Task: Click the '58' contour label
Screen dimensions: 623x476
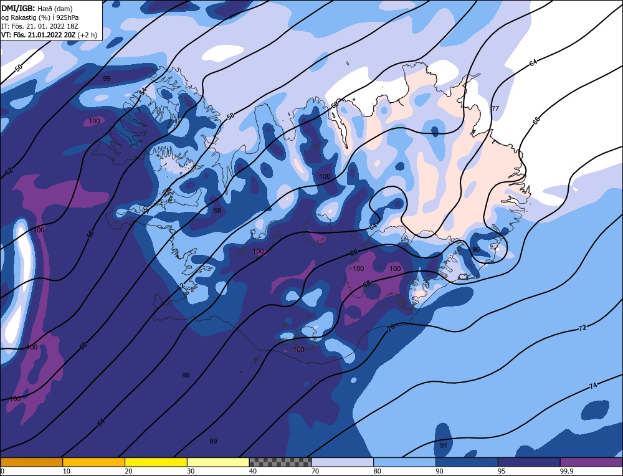Action: 231,116
